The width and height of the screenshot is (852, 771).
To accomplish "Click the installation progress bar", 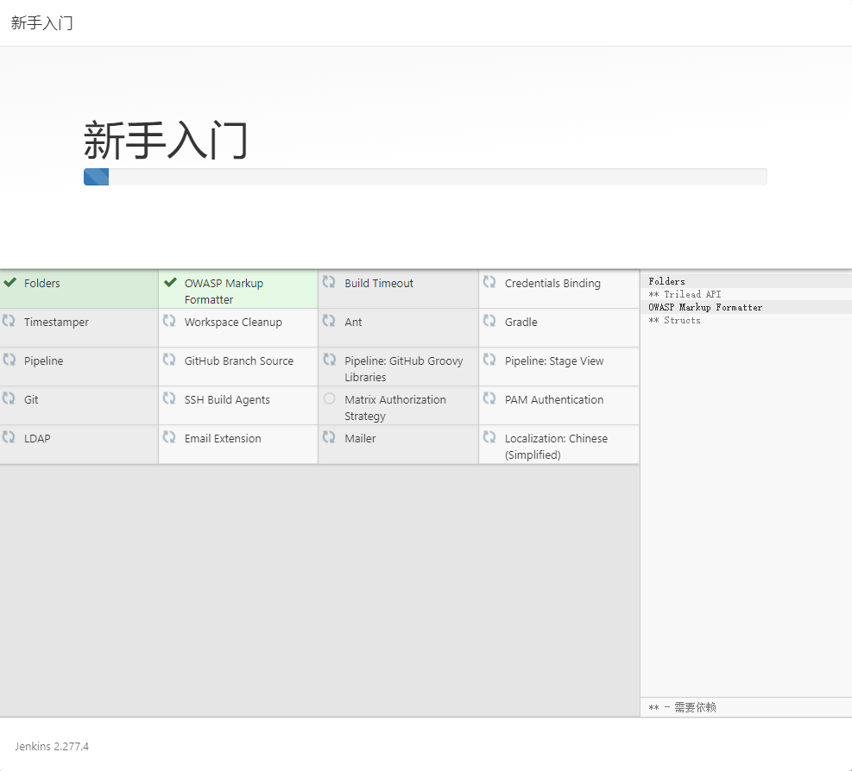I will tap(426, 176).
